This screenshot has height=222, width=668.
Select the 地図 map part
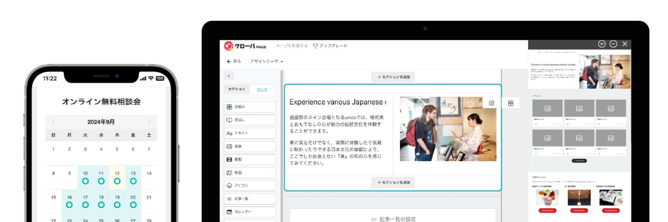250,173
